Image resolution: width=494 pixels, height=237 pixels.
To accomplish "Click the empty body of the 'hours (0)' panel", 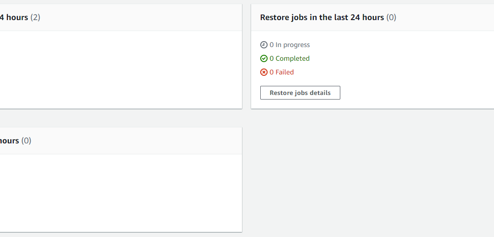I will pos(121,193).
